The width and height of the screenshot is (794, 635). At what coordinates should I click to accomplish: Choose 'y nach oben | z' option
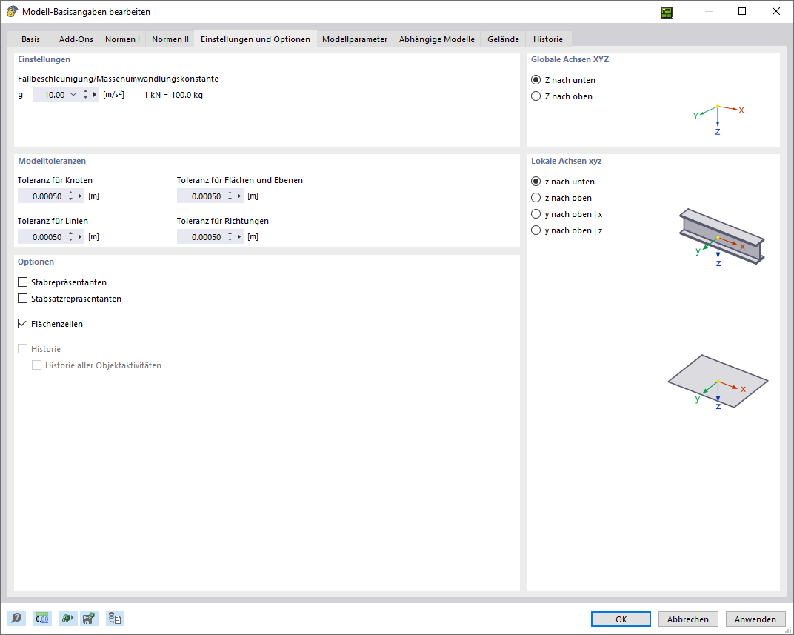[x=536, y=230]
